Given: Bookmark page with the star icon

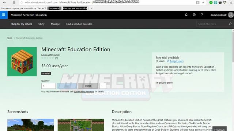Looking at the screenshot, I should coord(203,3).
